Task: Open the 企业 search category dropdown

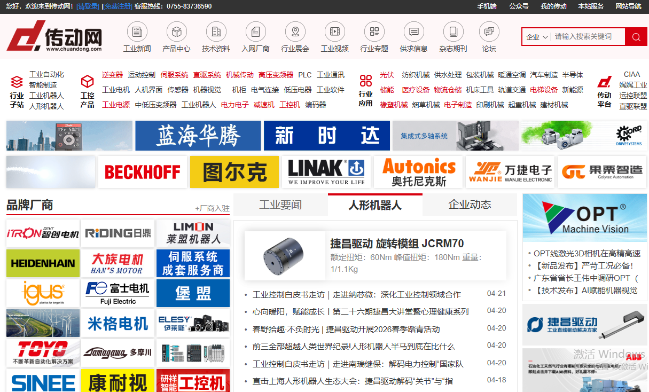Action: (536, 37)
